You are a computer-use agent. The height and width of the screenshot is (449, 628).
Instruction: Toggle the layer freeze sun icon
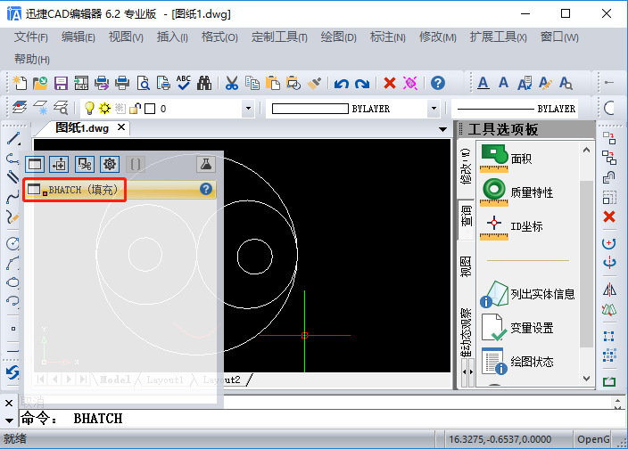105,108
